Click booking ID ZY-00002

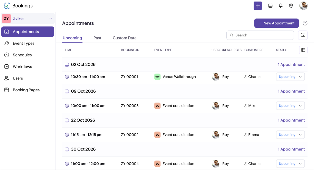130,135
